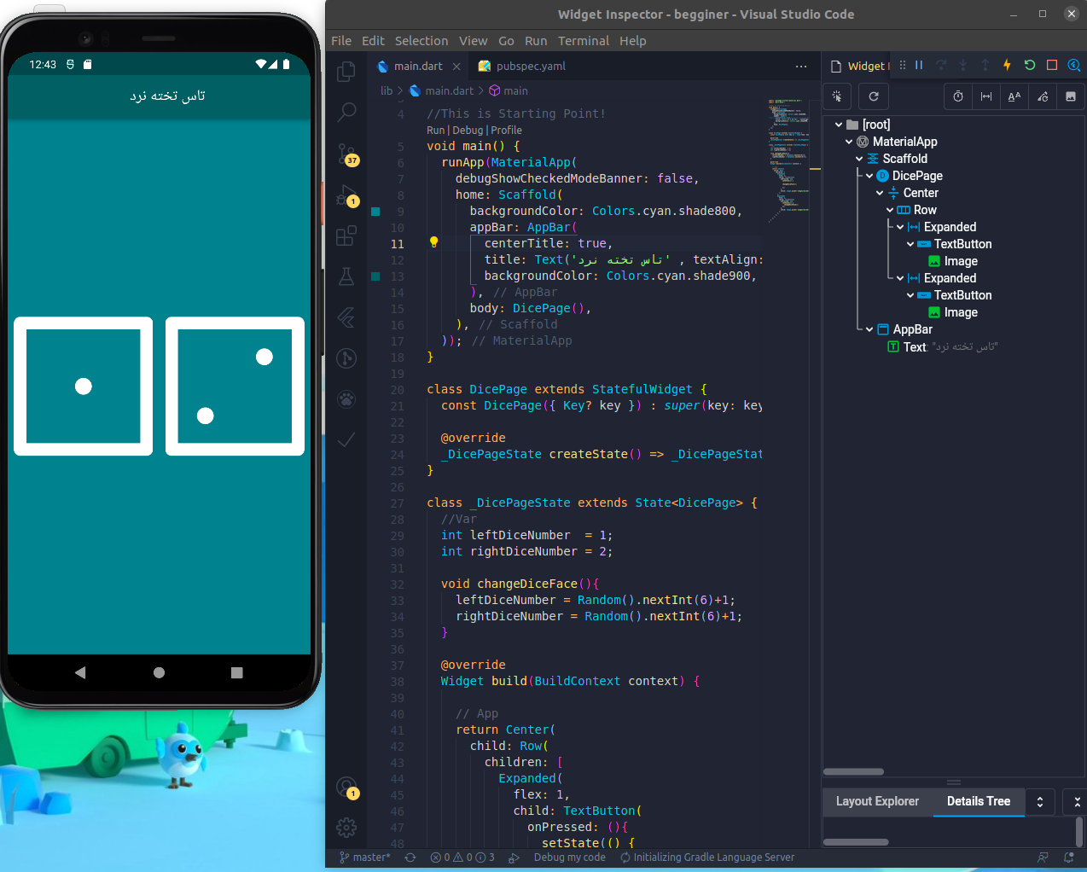The width and height of the screenshot is (1087, 872).
Task: Collapse the DicePage node chevron
Action: point(869,176)
